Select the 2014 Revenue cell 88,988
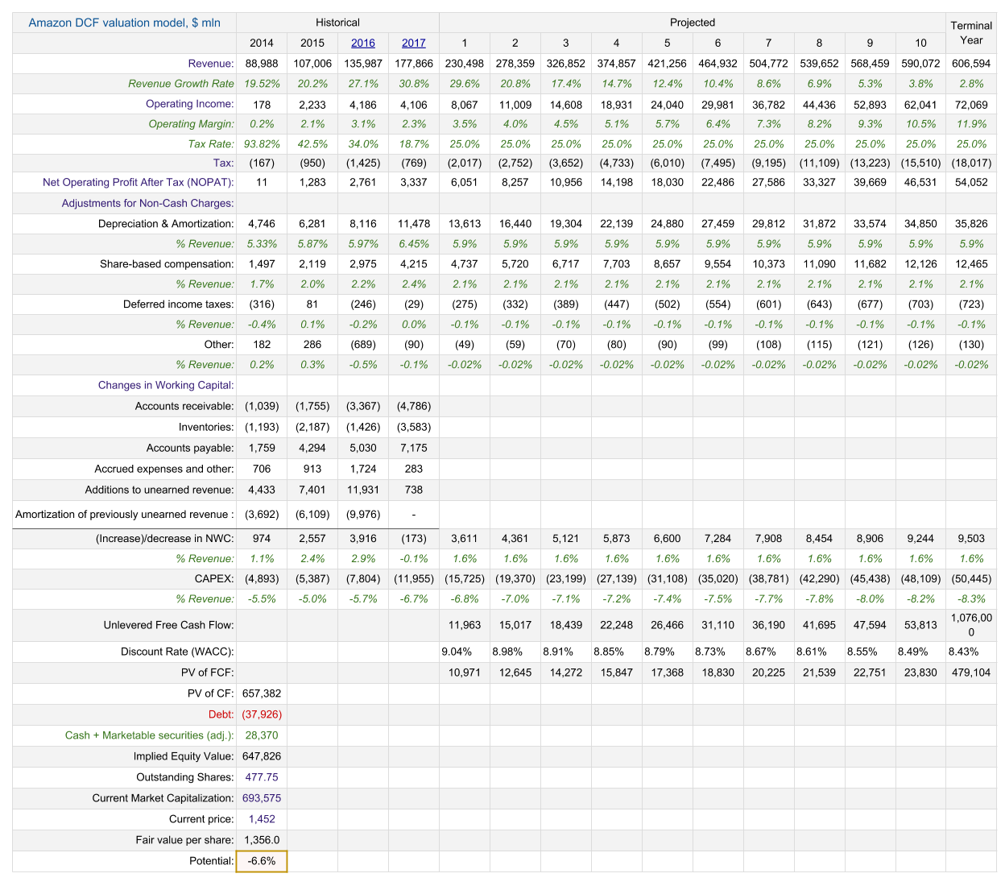This screenshot has height=890, width=1005. coord(262,64)
